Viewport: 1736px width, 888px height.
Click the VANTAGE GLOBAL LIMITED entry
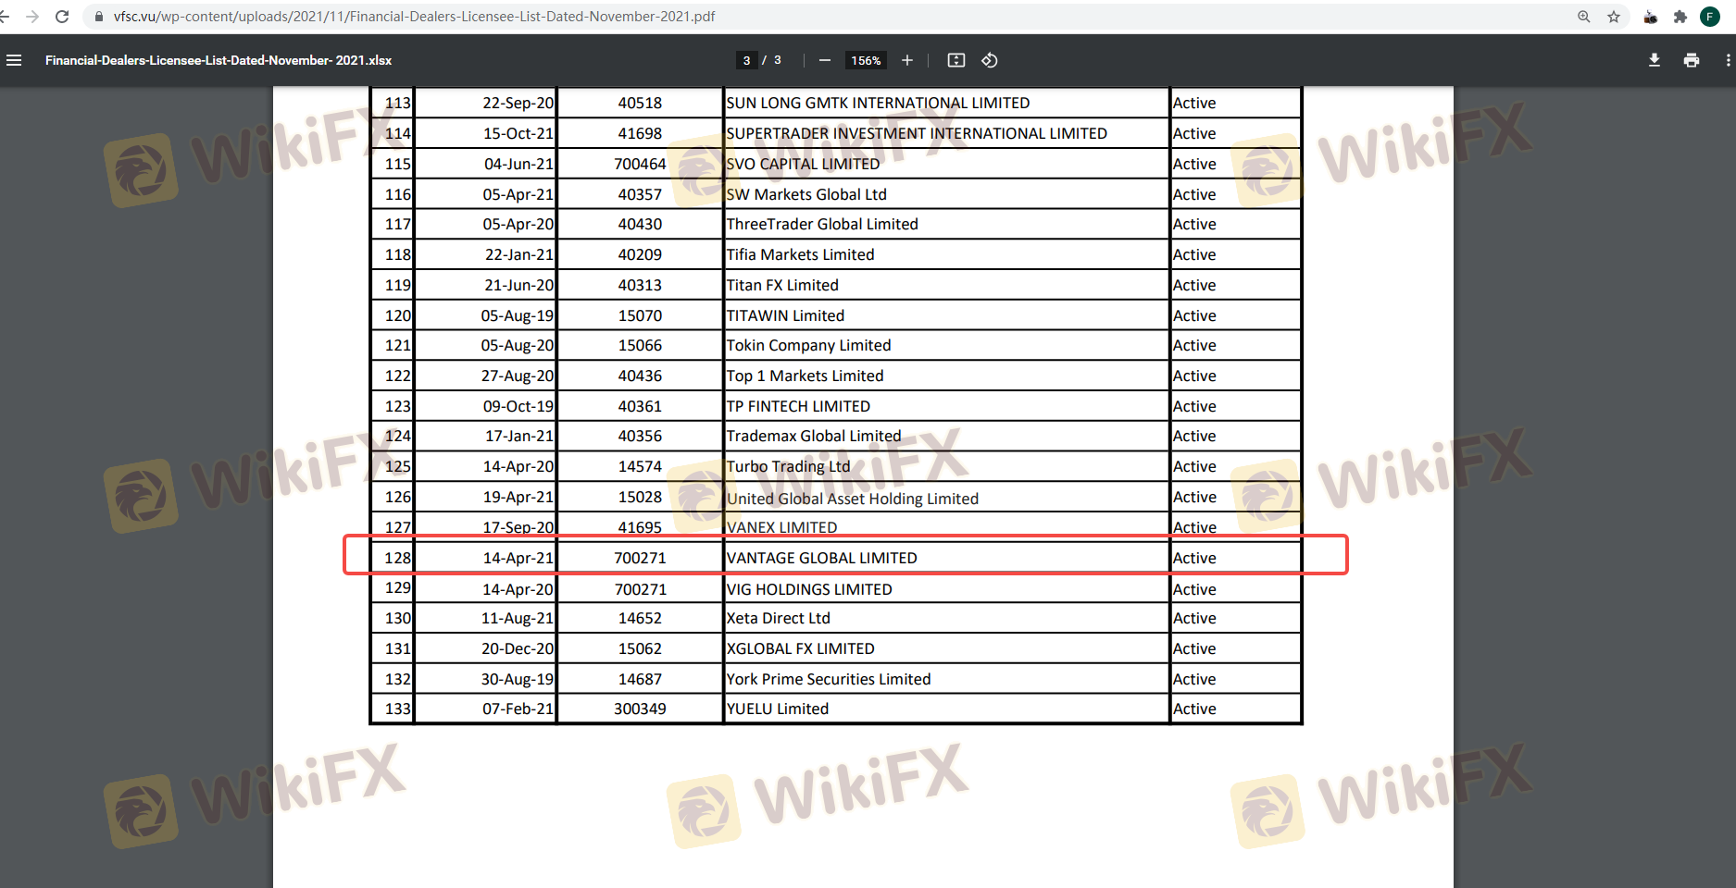click(821, 558)
